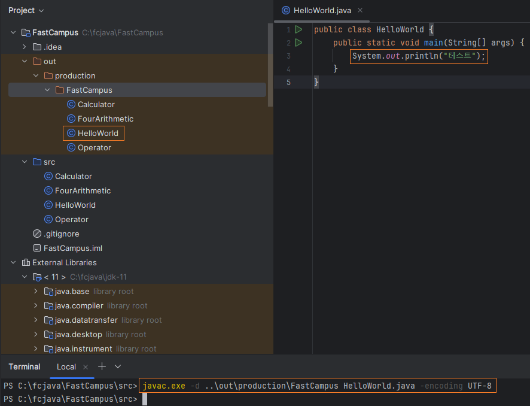
Task: Click Operator class icon in out folder
Action: click(x=71, y=147)
